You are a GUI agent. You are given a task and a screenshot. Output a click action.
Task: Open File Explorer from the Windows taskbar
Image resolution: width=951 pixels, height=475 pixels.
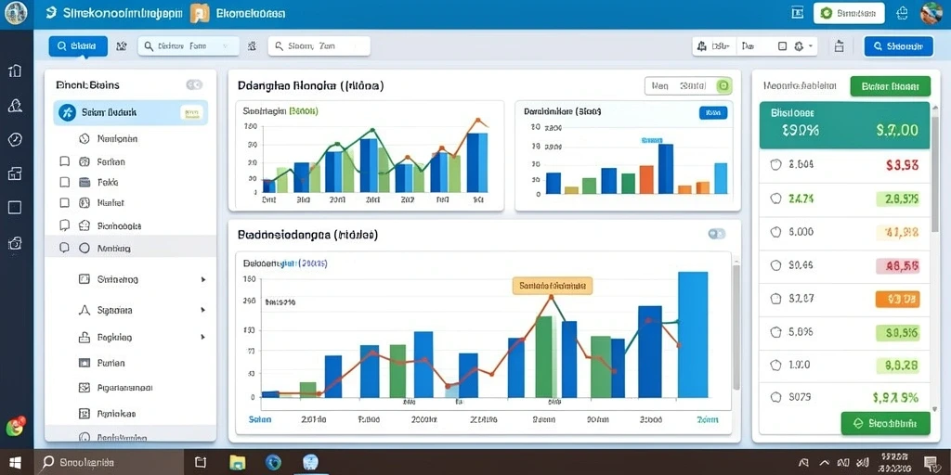238,462
